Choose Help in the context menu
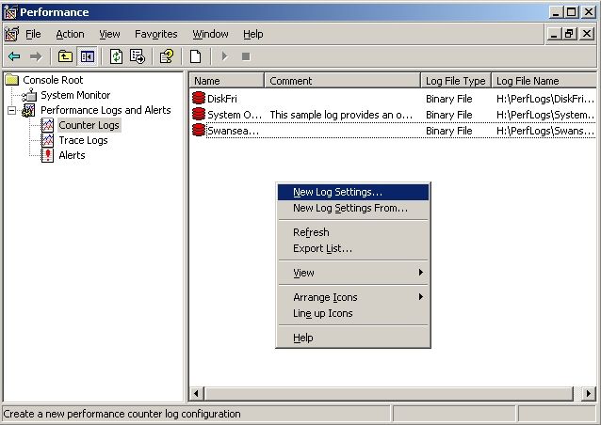Screen dimensions: 601x425 click(353, 338)
